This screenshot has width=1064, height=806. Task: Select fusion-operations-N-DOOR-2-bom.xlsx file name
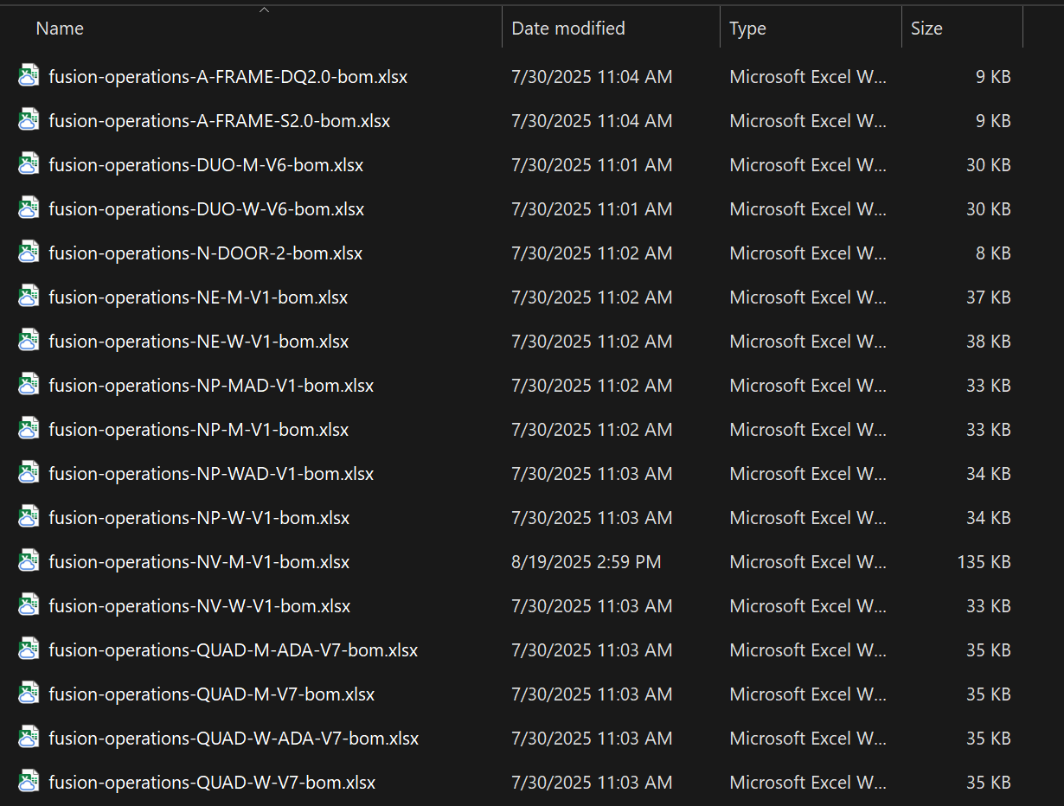[206, 253]
